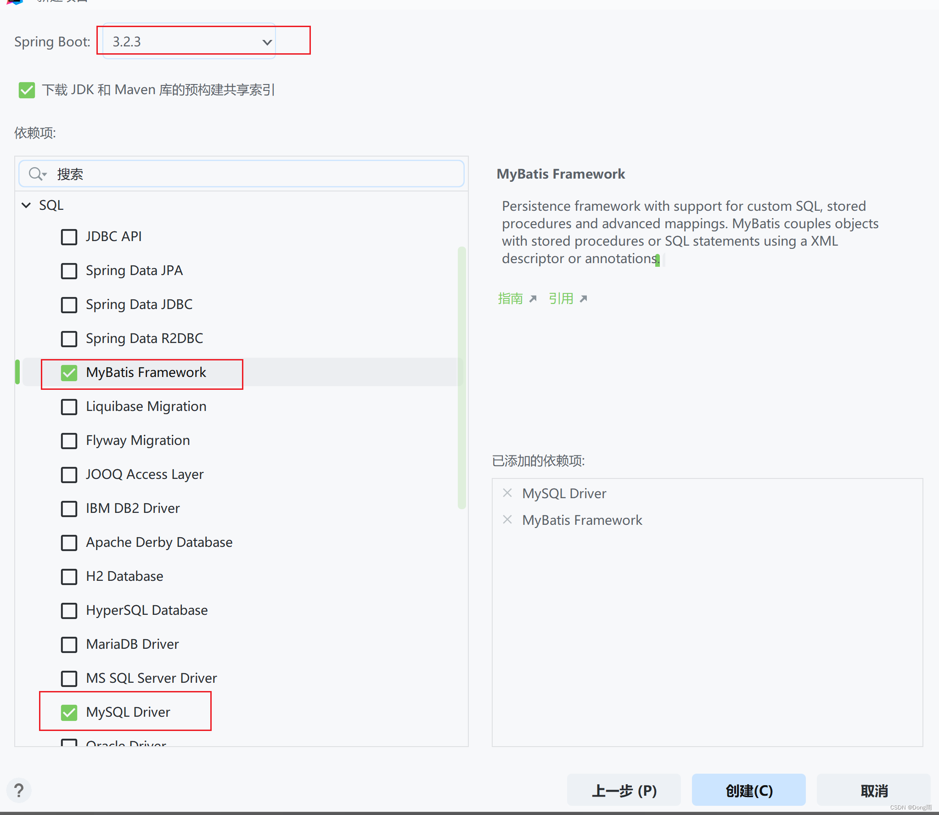The image size is (939, 815).
Task: Remove MyBatis Framework using its X icon
Action: (507, 520)
